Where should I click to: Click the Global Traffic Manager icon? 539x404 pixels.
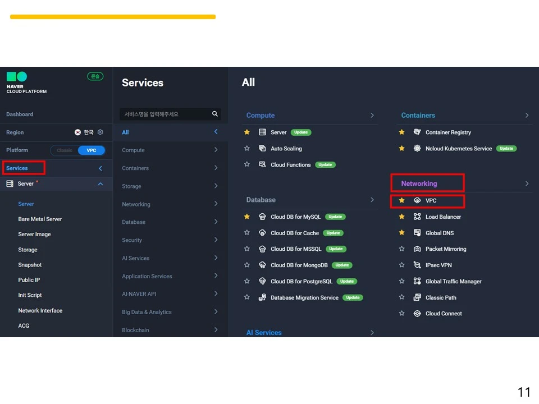tap(417, 281)
